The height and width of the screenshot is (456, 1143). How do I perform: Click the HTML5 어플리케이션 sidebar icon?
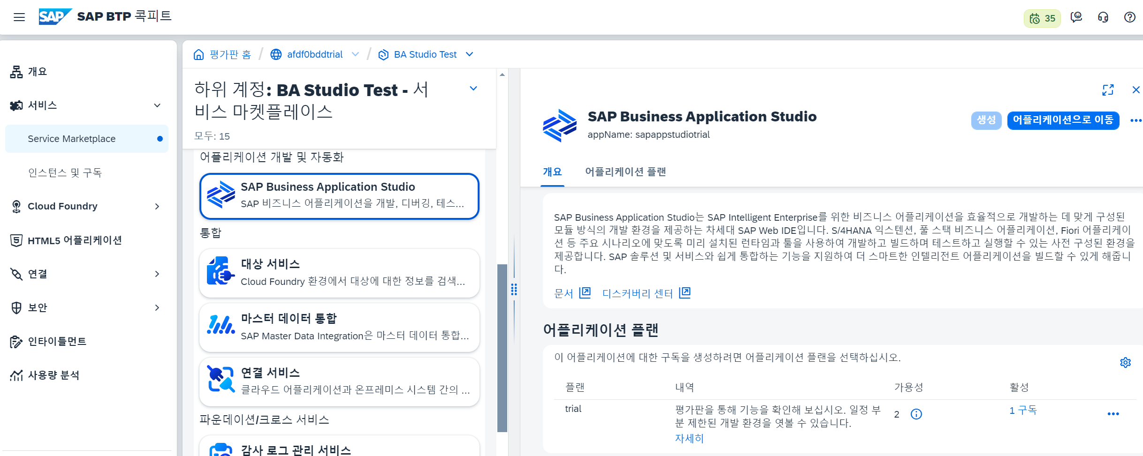pos(16,240)
